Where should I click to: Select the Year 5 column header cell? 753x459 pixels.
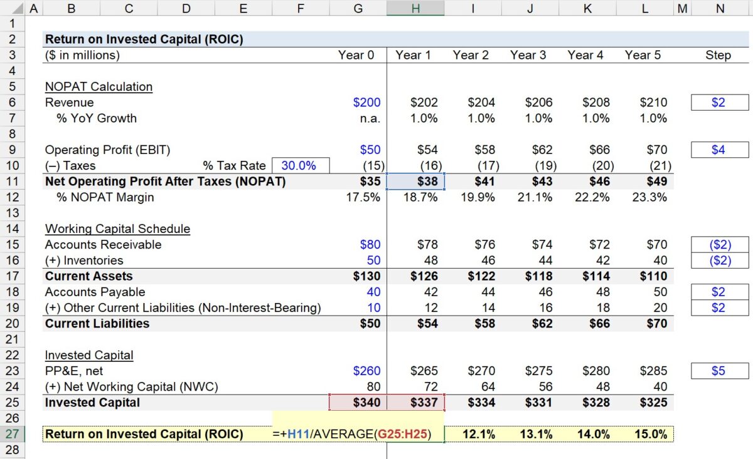(x=643, y=55)
